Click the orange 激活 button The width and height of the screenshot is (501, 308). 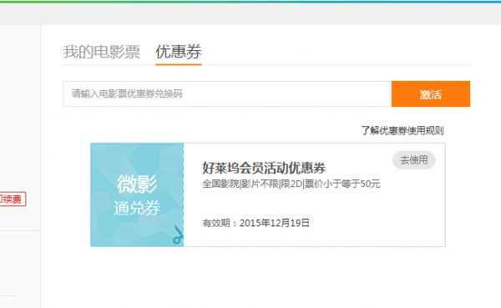point(431,94)
